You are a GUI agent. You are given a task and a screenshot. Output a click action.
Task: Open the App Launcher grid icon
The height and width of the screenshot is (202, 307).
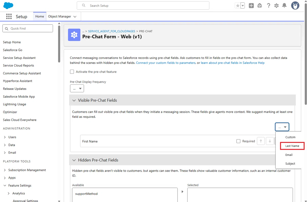(x=9, y=16)
